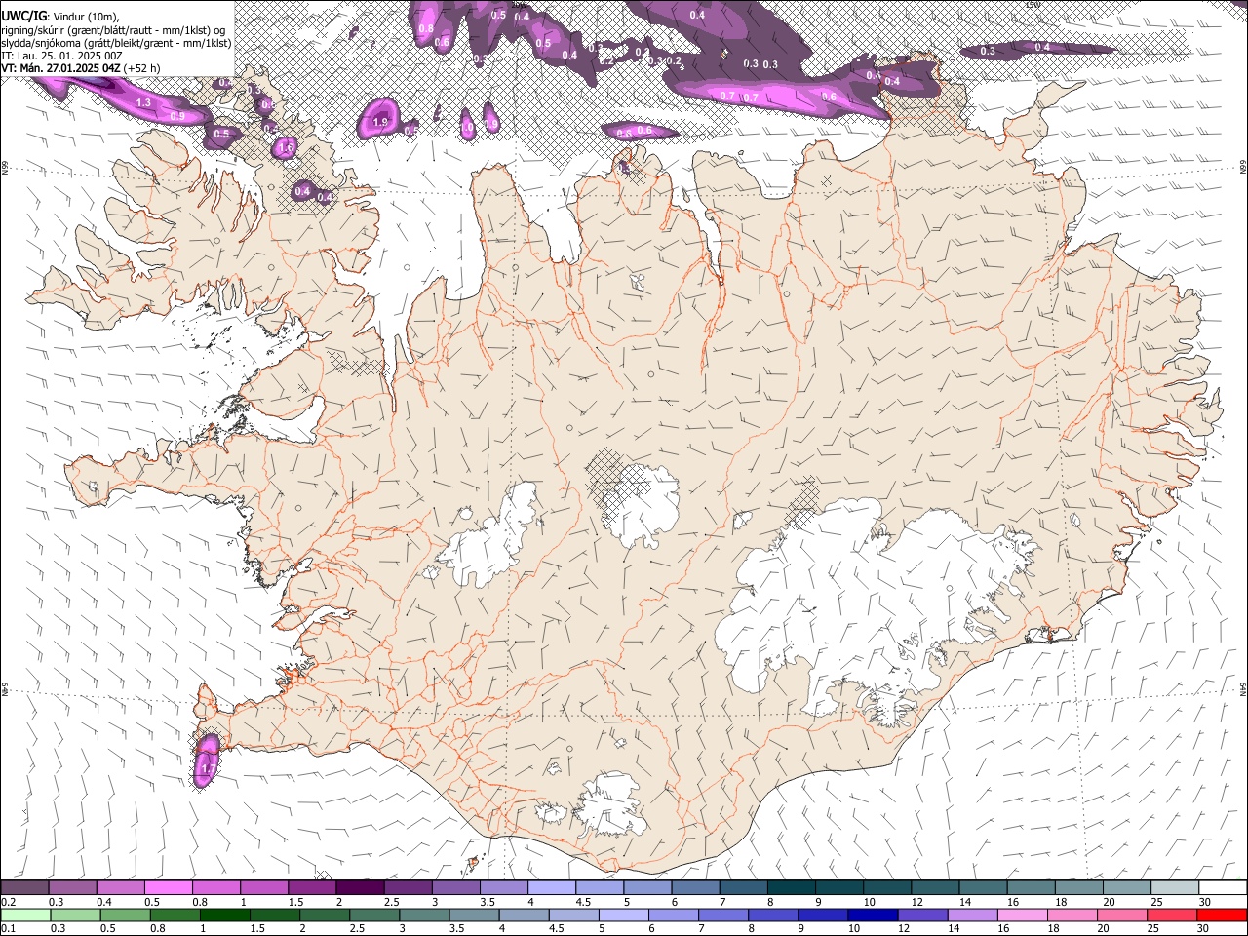Viewport: 1248px width, 936px height.
Task: Select bottom scale swatch between 14 and 16
Action: [972, 915]
